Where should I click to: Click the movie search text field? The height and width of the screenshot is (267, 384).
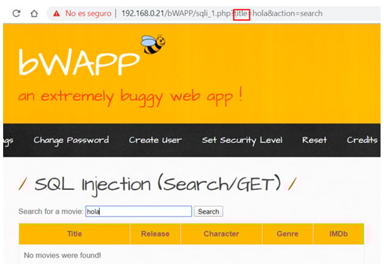[138, 211]
